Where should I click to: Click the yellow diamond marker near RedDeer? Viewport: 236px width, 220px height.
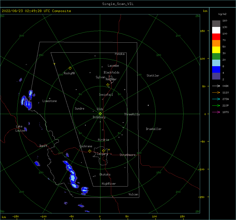click(108, 85)
